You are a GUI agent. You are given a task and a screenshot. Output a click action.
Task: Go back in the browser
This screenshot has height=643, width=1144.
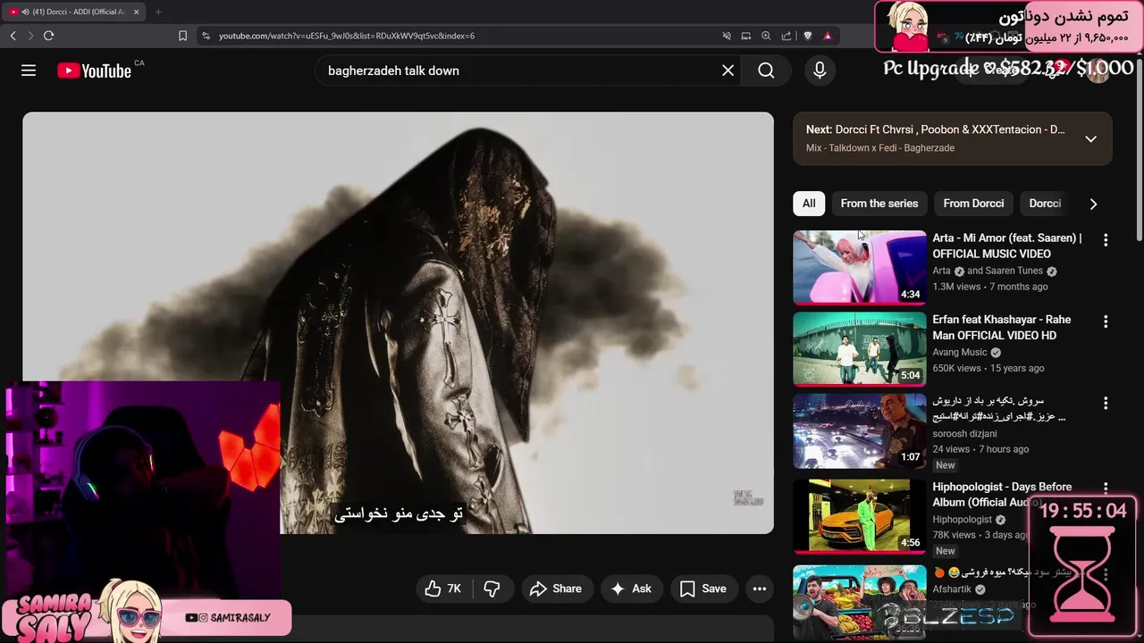coord(13,36)
